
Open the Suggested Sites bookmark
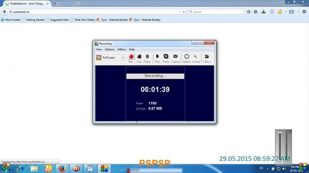[57, 20]
